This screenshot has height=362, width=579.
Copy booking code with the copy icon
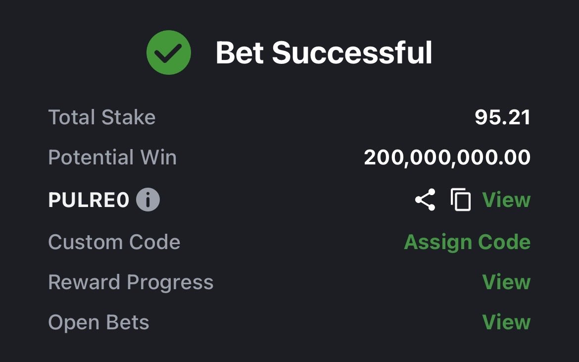(461, 200)
